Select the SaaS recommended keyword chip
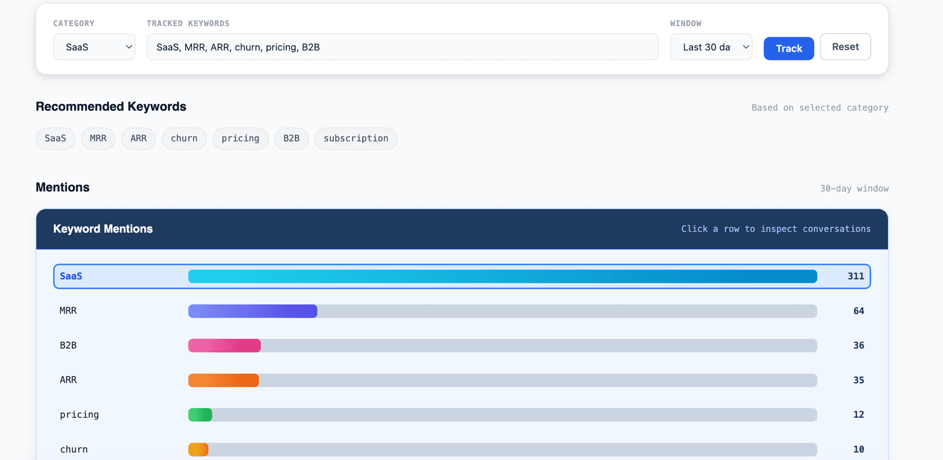The image size is (943, 460). coord(55,138)
